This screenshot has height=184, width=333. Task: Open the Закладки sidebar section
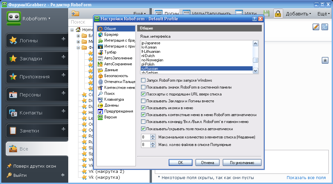(37, 58)
